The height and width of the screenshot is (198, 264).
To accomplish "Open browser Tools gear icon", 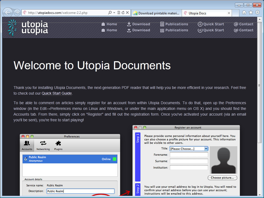I will (x=257, y=13).
